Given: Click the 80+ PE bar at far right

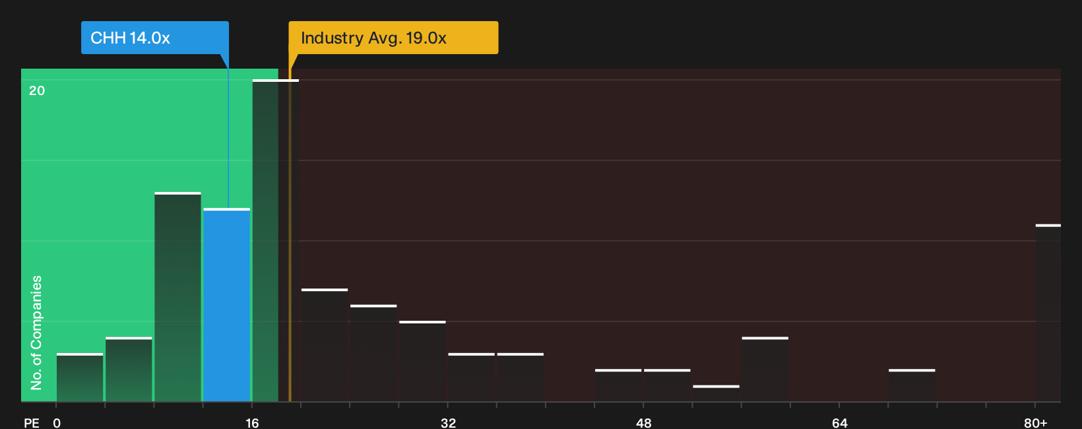Looking at the screenshot, I should click(1048, 313).
